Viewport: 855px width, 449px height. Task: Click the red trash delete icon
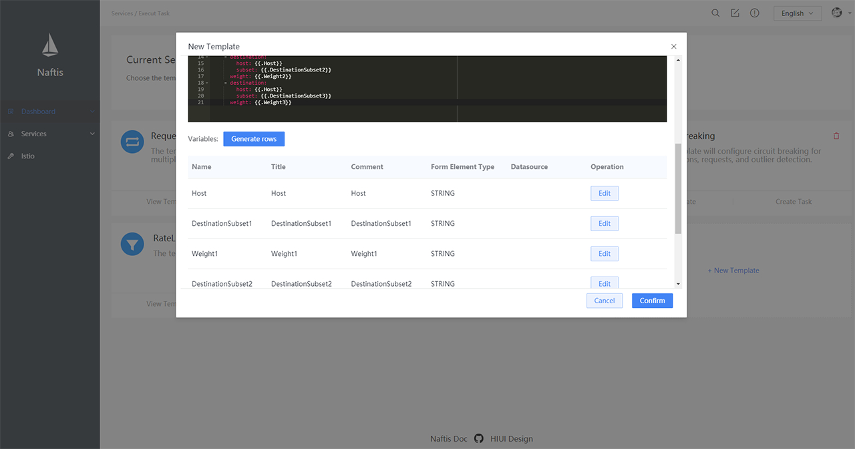click(x=836, y=136)
